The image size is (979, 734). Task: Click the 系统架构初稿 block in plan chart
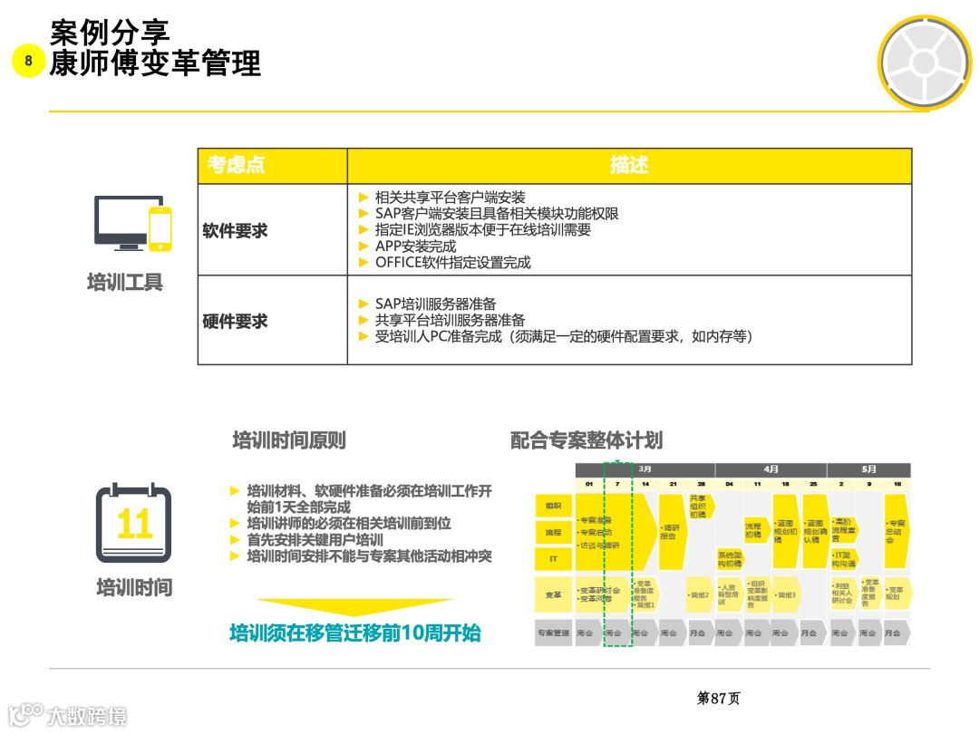coord(729,559)
